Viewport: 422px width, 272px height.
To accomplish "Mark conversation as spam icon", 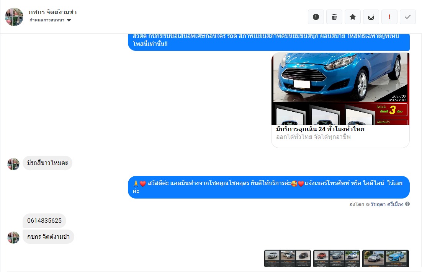I will (316, 17).
